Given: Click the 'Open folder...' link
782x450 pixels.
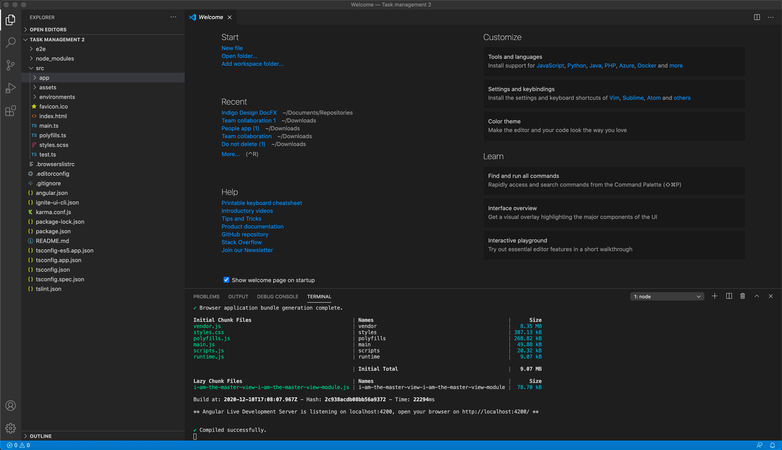Looking at the screenshot, I should [239, 56].
